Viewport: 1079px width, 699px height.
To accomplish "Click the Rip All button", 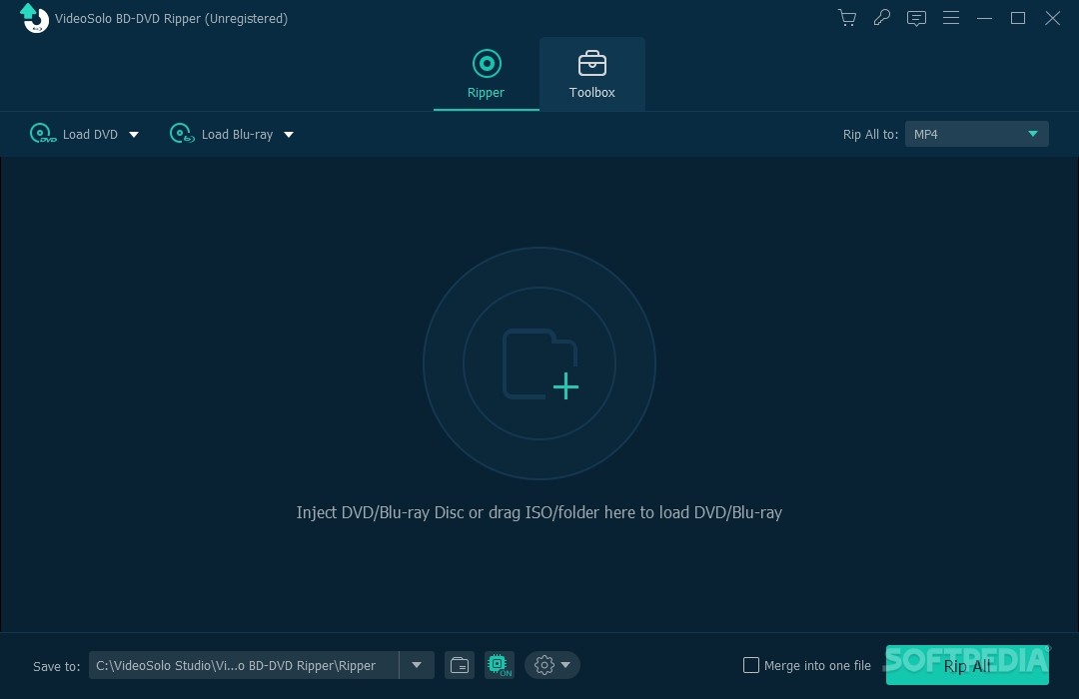I will coord(967,665).
